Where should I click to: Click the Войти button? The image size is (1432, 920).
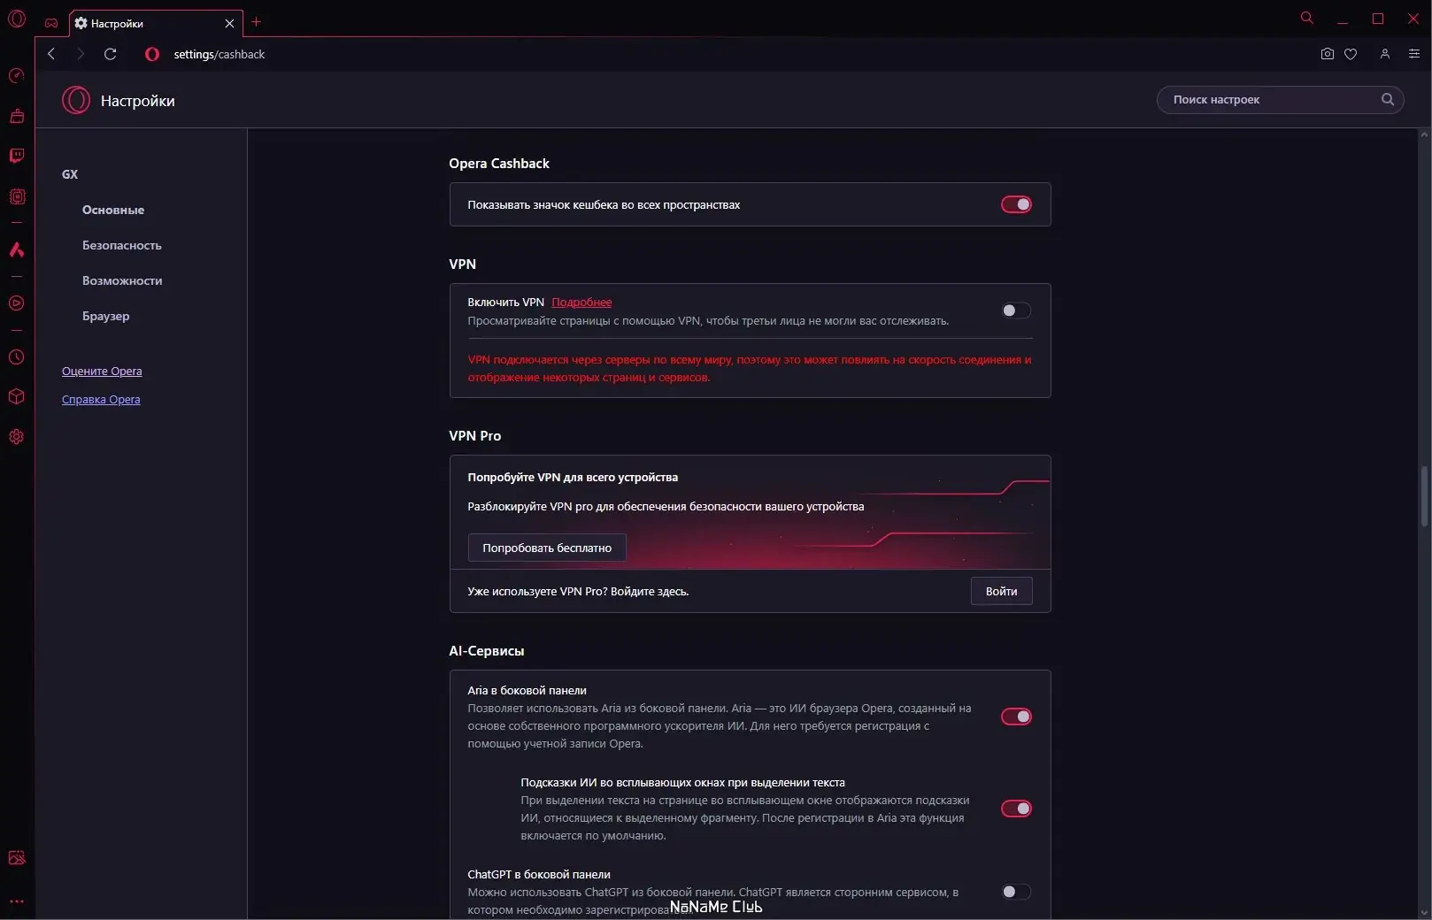click(1001, 591)
